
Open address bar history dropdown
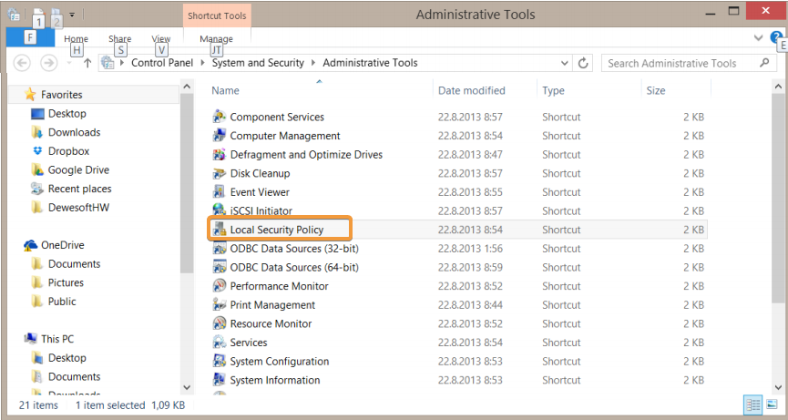[x=565, y=63]
